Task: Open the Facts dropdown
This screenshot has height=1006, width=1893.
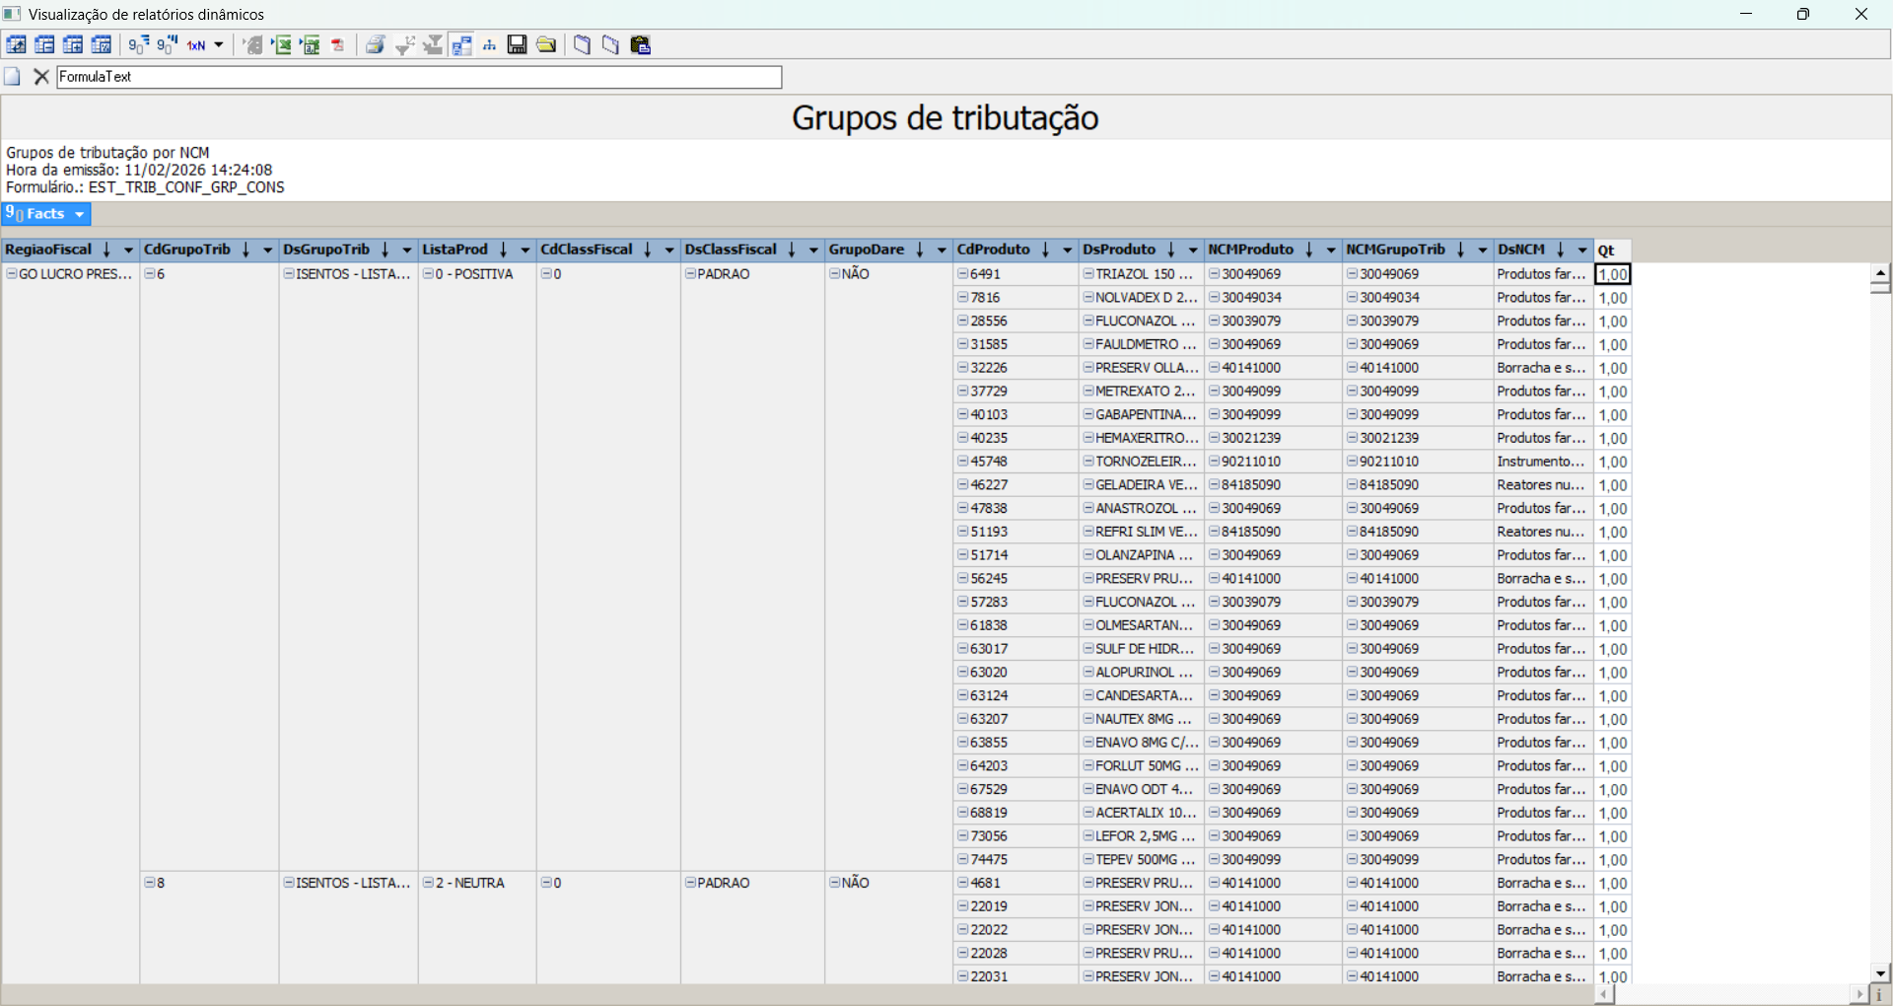Action: pyautogui.click(x=46, y=214)
